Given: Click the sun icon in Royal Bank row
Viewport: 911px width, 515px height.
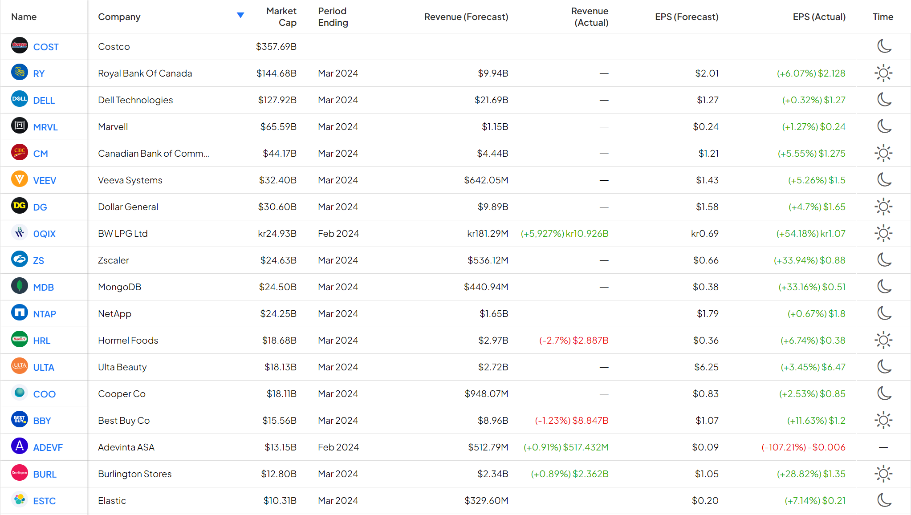Looking at the screenshot, I should [x=883, y=73].
